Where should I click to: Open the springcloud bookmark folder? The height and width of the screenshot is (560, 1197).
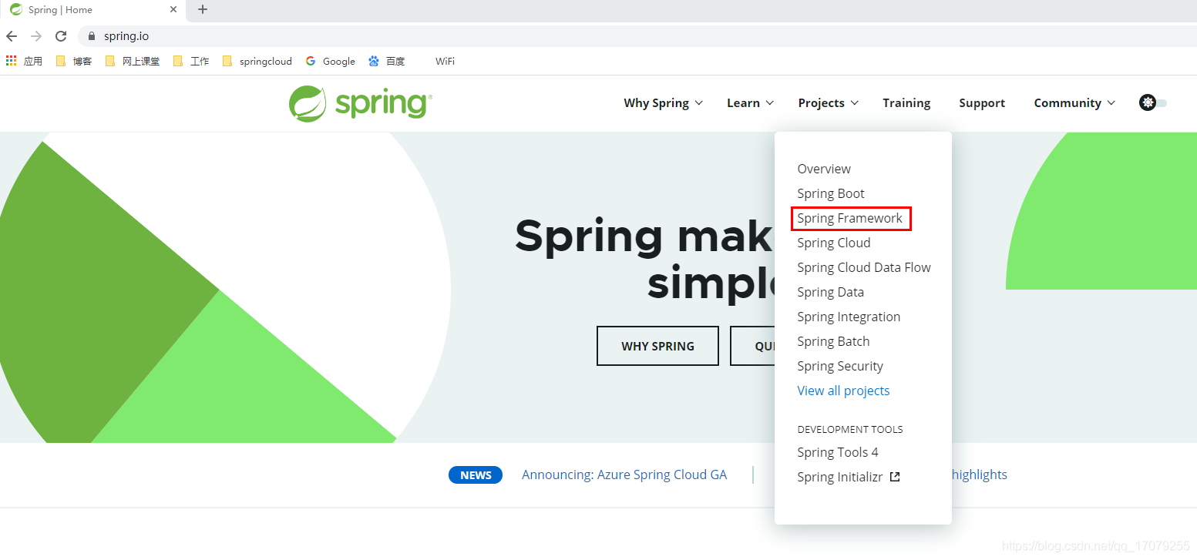(x=257, y=61)
